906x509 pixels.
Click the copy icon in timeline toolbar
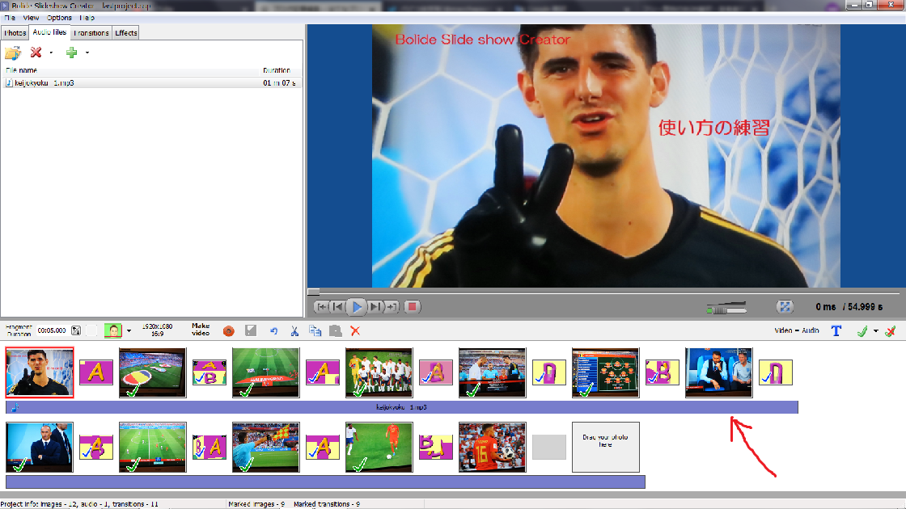[315, 330]
